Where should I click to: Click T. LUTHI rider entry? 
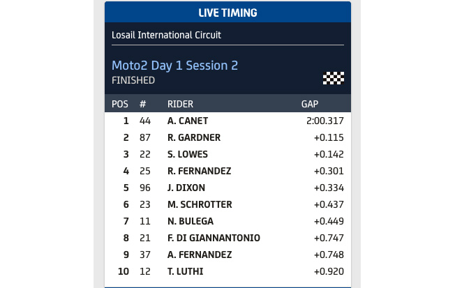point(185,271)
